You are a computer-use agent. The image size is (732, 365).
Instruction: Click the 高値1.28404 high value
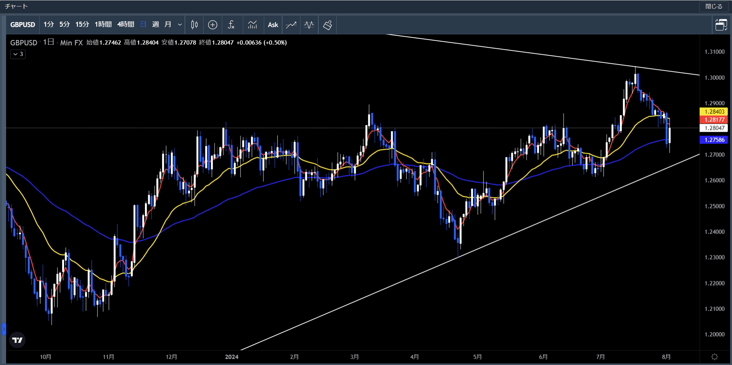(141, 43)
